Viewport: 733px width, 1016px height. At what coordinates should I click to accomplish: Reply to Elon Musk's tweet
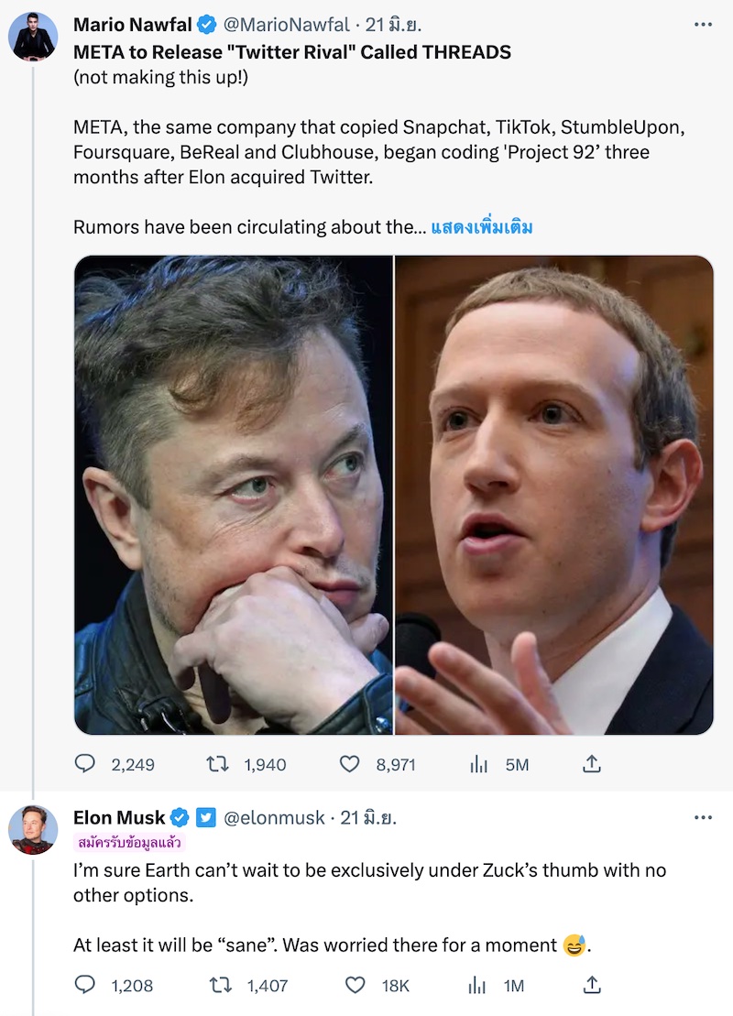[85, 985]
